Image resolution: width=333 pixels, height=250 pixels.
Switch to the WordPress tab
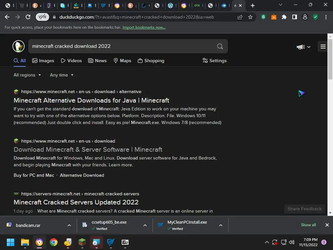(x=170, y=6)
